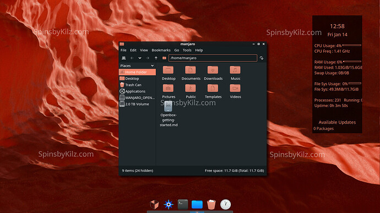The height and width of the screenshot is (213, 380).
Task: Open the Bookmarks menu
Action: coord(161,51)
